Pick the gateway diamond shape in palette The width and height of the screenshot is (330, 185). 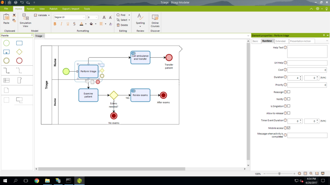click(19, 52)
